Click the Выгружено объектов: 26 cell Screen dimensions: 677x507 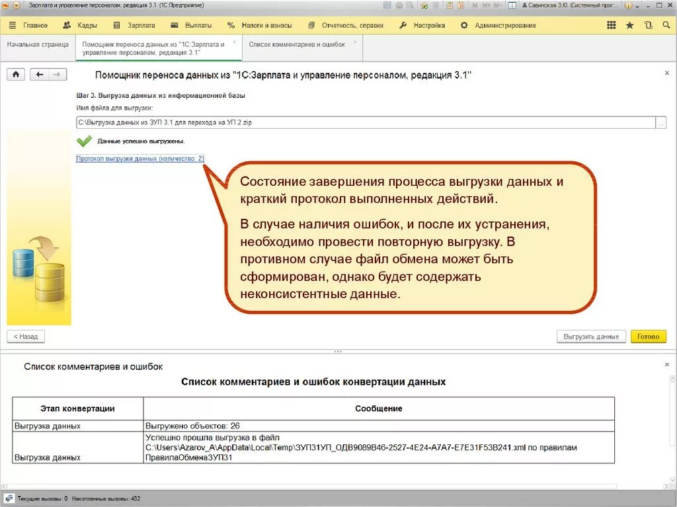point(379,426)
